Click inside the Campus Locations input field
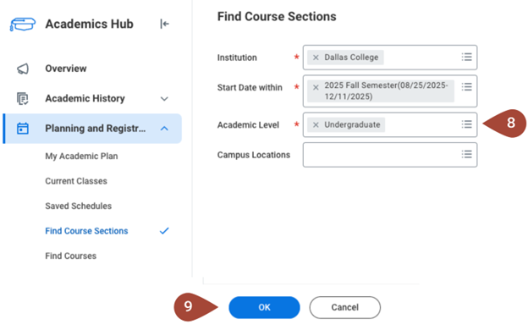Image resolution: width=528 pixels, height=330 pixels. tap(390, 155)
